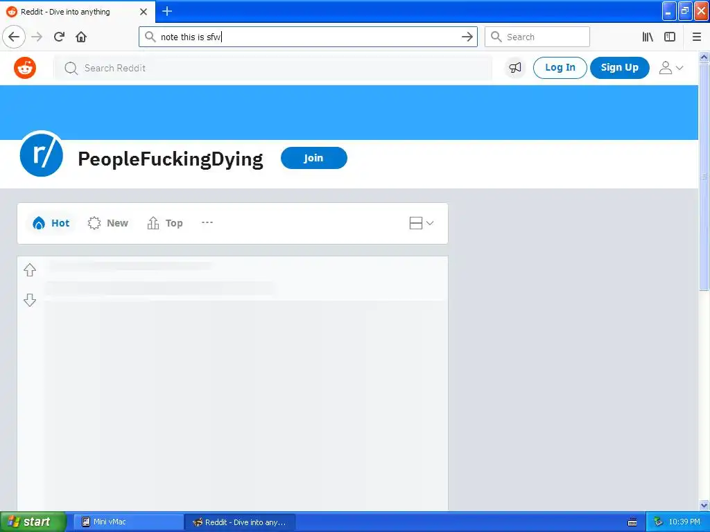
Task: Click the tray network status icon
Action: pos(658,522)
